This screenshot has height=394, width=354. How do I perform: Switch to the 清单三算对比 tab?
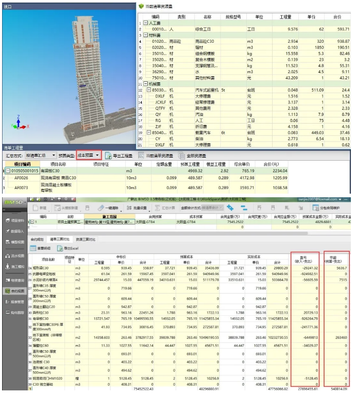click(60, 239)
